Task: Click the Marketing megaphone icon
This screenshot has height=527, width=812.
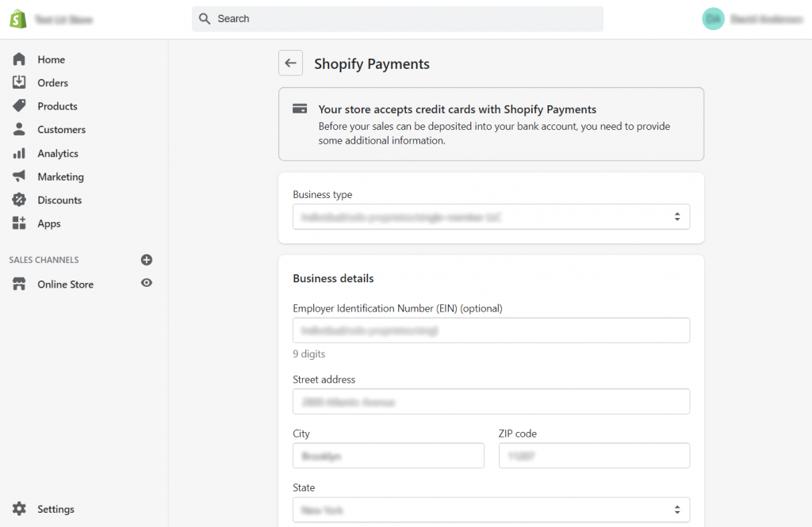Action: click(19, 177)
